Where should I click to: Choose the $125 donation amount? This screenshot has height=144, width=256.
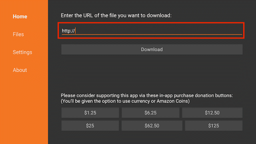(x=214, y=126)
